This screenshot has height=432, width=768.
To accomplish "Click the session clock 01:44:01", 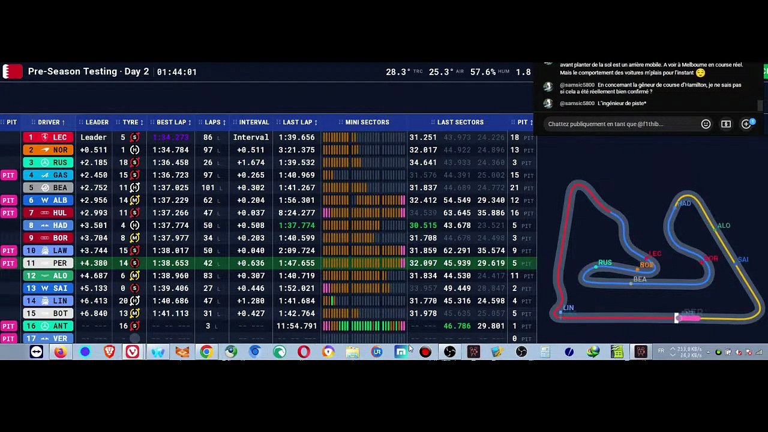I will 177,72.
